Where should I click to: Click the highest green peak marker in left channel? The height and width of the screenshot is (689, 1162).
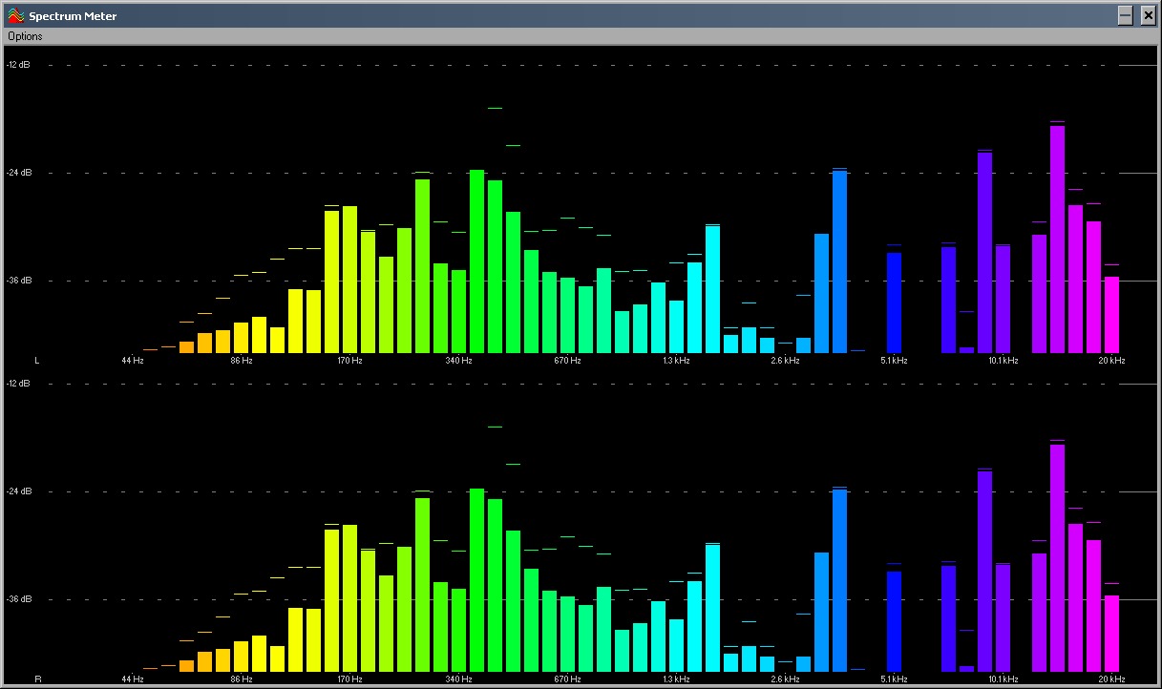(x=495, y=108)
